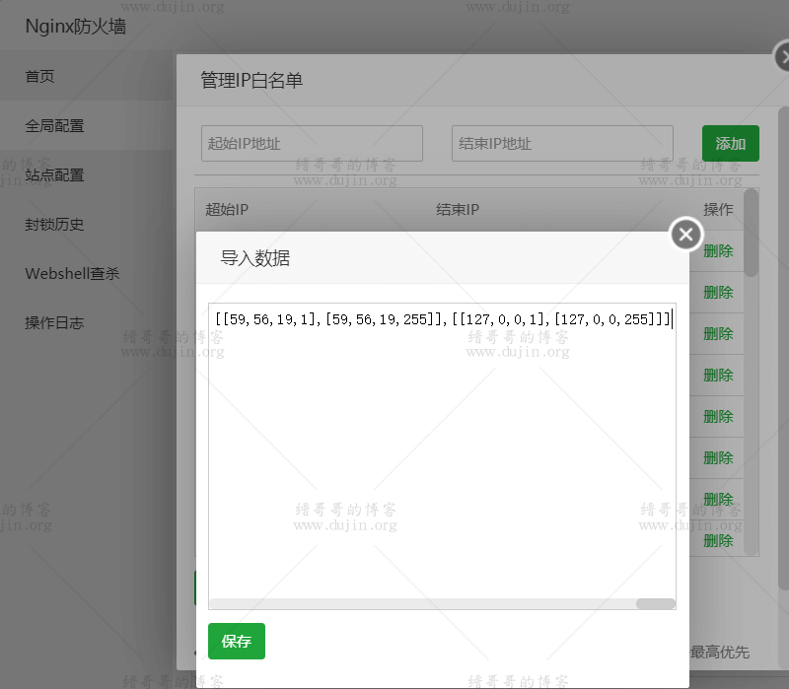Screen dimensions: 789x689
Task: Click the 结束IP column header
Action: click(458, 209)
